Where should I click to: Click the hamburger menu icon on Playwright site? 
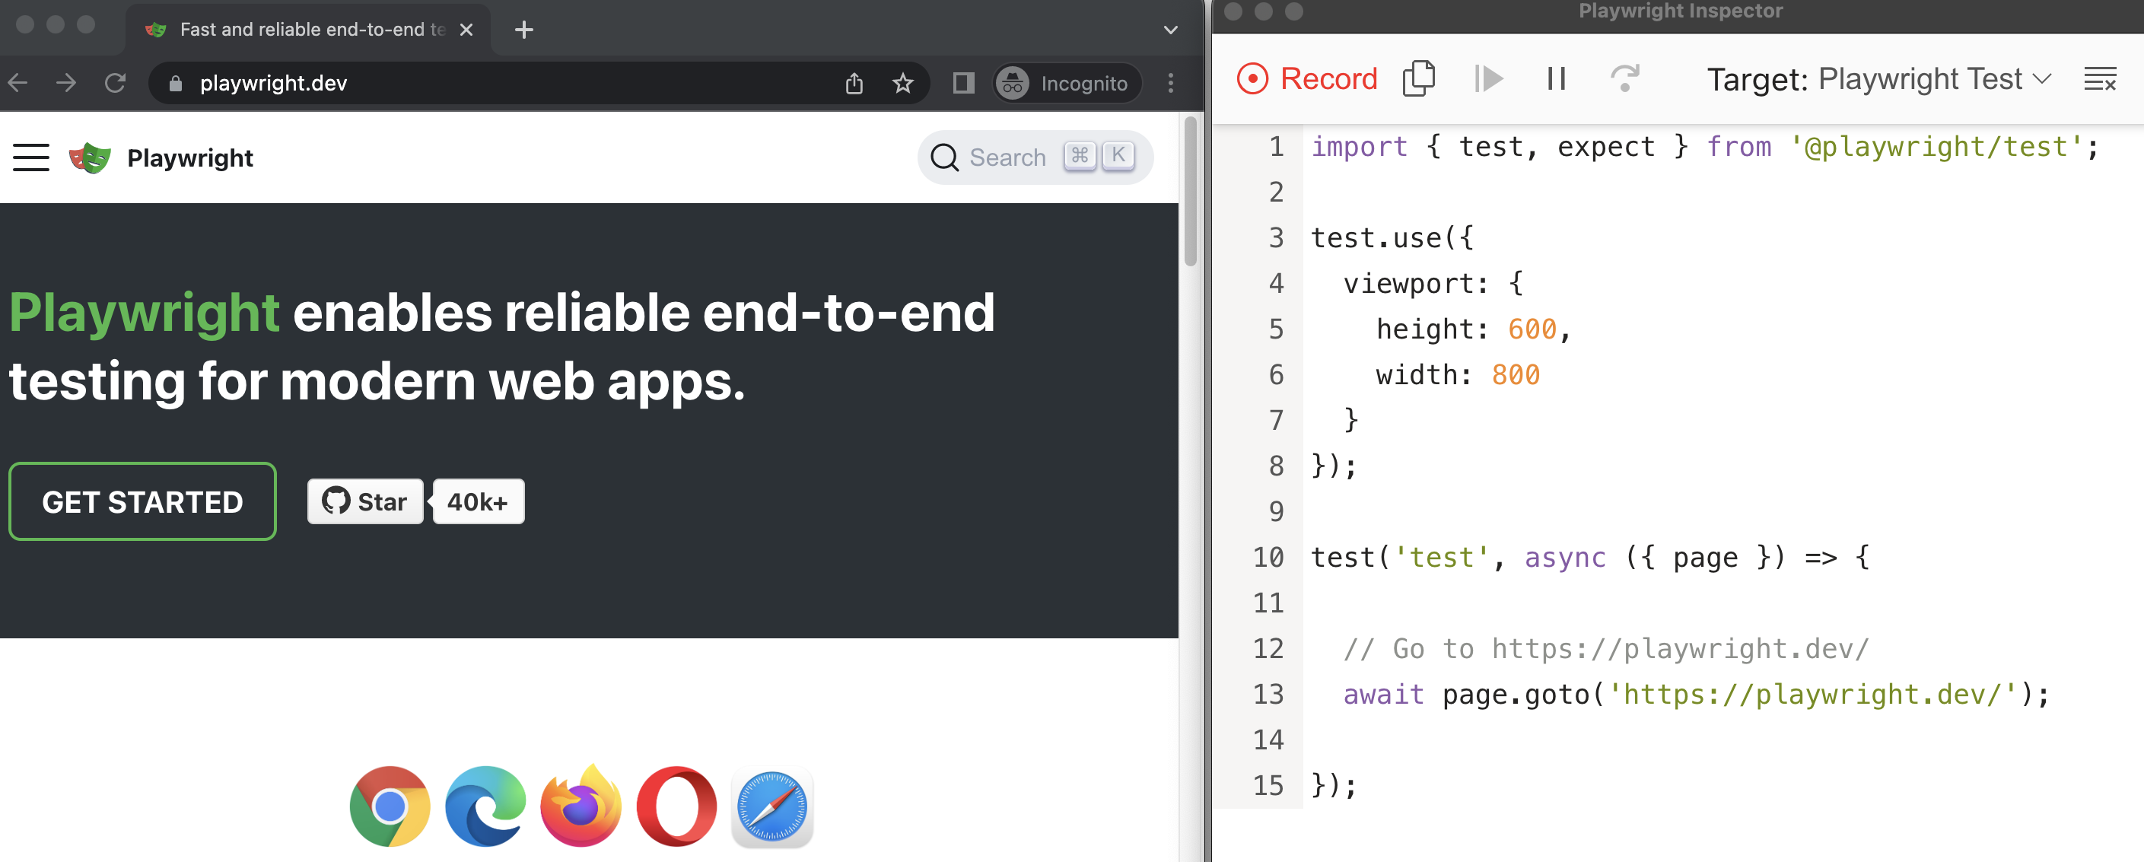30,157
